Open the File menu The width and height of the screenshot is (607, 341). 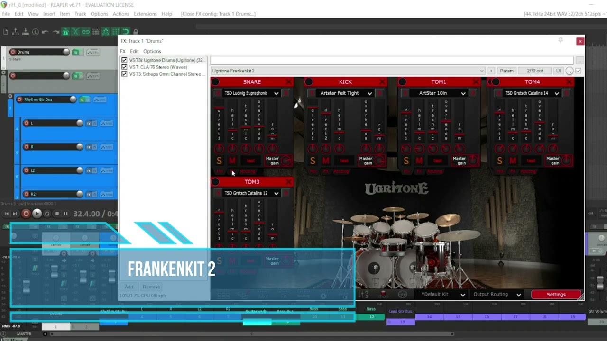click(x=6, y=14)
